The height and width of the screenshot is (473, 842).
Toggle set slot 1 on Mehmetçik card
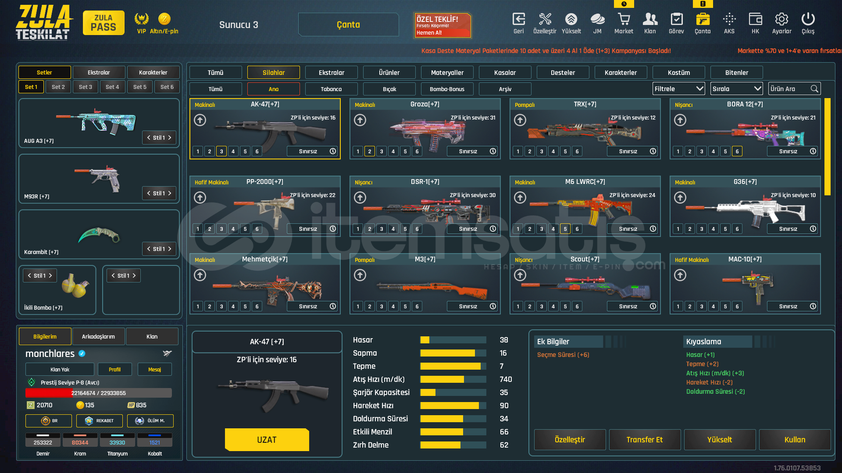coord(198,307)
